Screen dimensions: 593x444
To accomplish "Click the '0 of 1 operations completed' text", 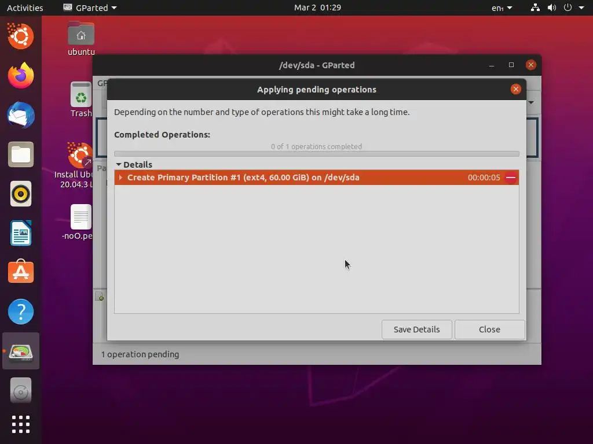I will pyautogui.click(x=316, y=146).
